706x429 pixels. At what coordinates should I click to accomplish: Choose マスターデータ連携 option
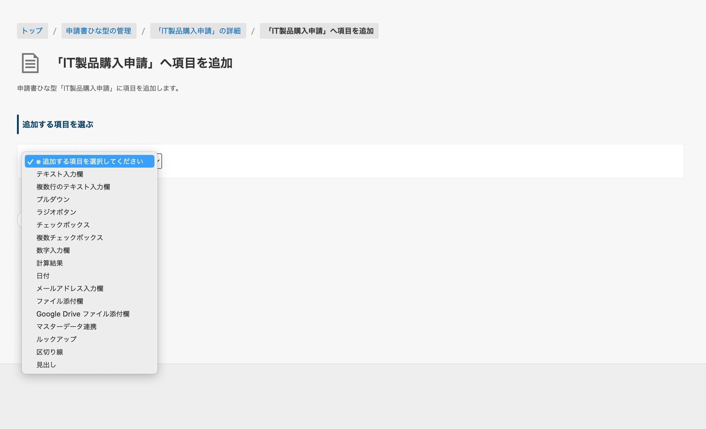tap(90, 326)
